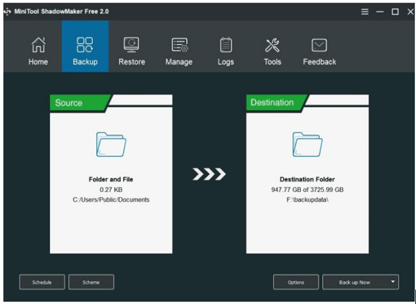
Task: Open the Home tab
Action: 38,51
